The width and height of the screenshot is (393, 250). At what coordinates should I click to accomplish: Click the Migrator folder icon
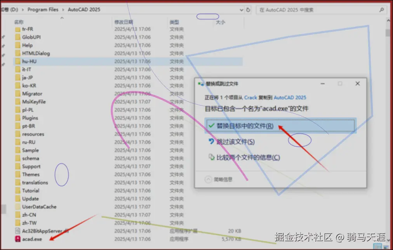coord(17,94)
